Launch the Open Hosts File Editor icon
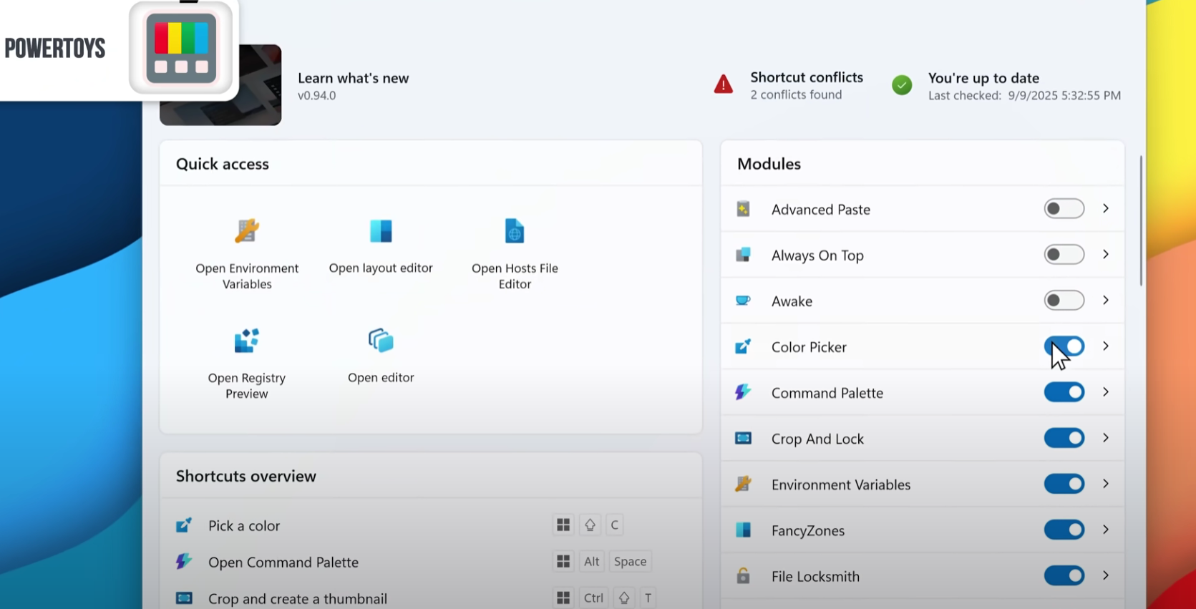1196x609 pixels. pos(515,231)
